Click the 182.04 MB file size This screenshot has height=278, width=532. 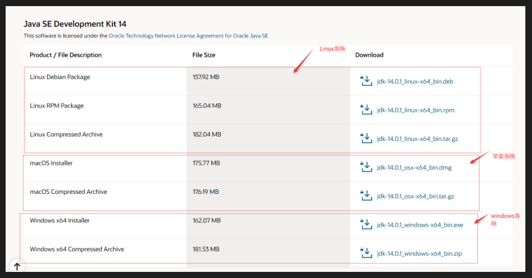[x=207, y=135]
